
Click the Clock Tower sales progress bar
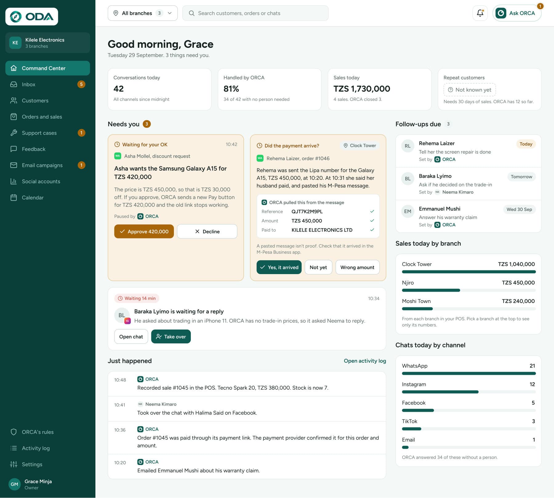point(468,272)
